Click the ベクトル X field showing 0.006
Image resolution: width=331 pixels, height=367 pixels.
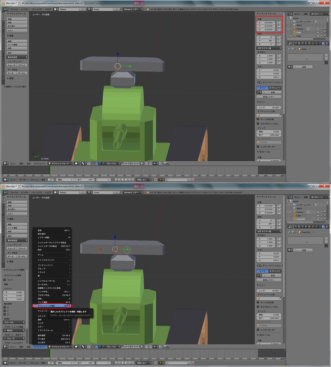pos(15,292)
